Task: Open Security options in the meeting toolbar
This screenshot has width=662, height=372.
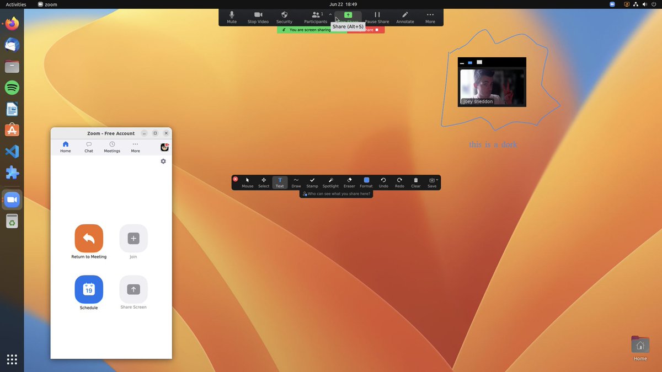Action: (x=284, y=17)
